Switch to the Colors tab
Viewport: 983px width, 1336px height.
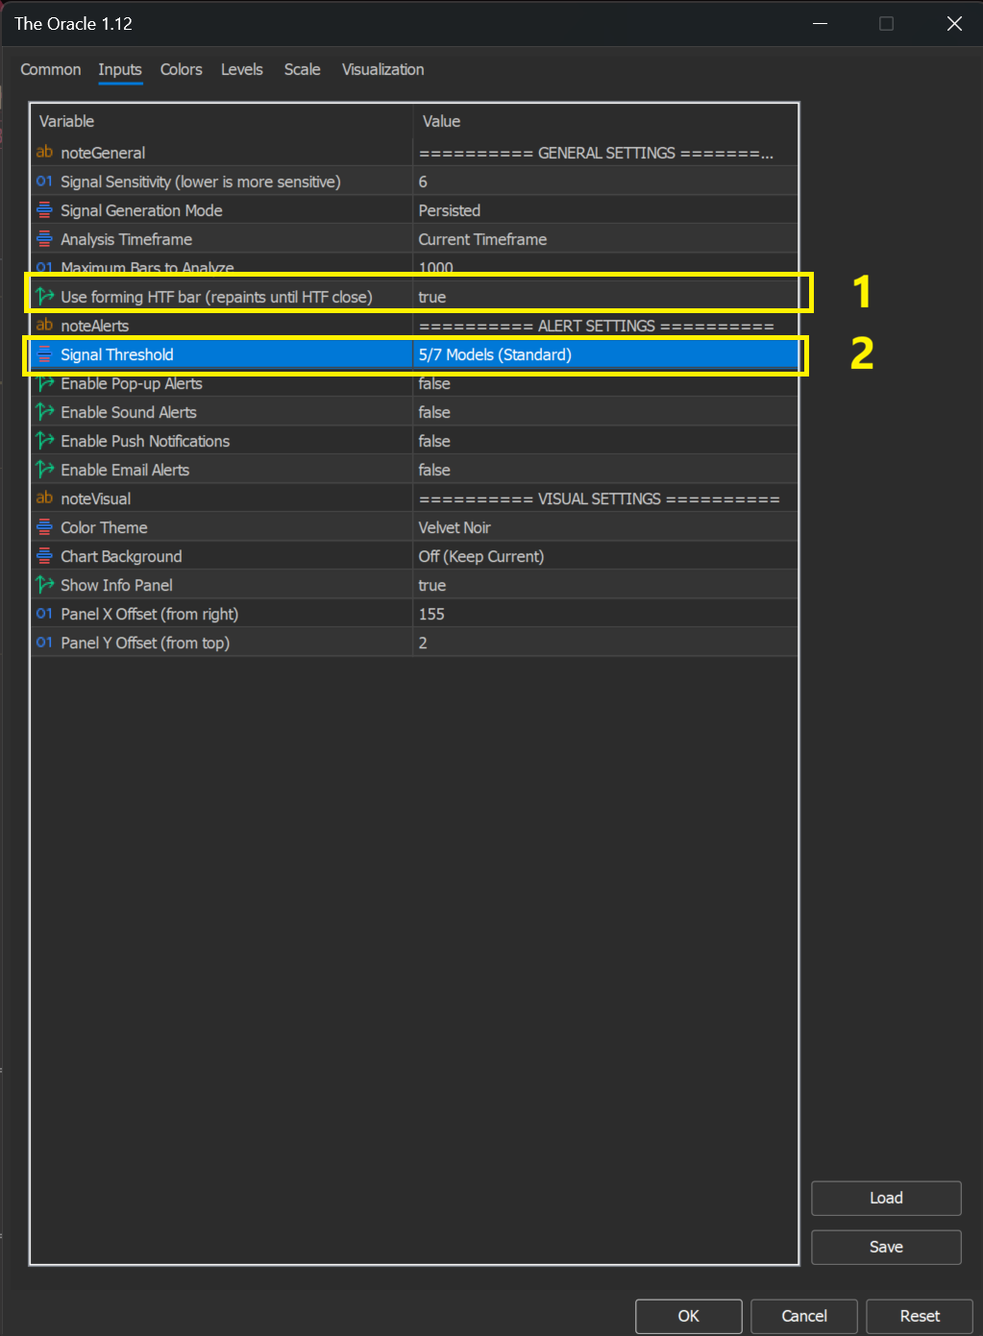[x=181, y=69]
